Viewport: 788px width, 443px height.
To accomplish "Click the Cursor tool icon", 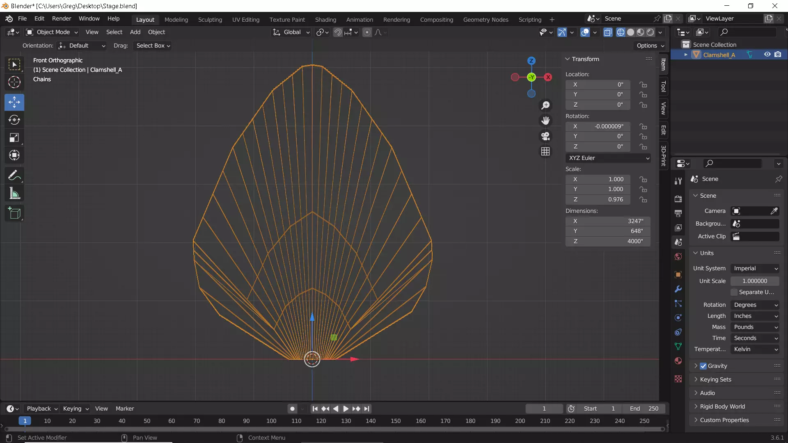I will click(14, 82).
